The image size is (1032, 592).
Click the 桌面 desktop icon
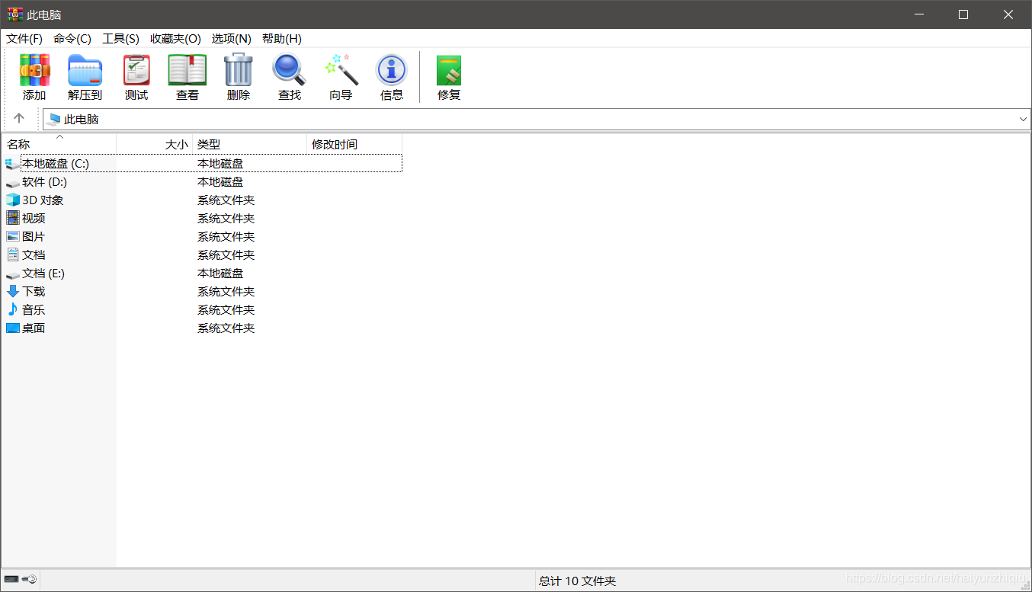point(13,328)
